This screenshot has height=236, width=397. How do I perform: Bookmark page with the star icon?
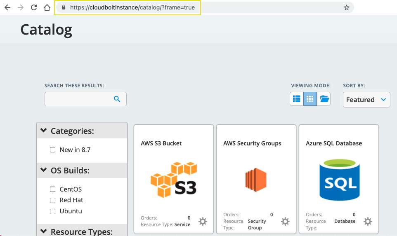point(347,7)
